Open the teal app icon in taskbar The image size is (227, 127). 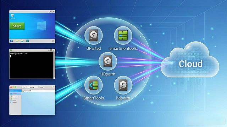(27, 41)
